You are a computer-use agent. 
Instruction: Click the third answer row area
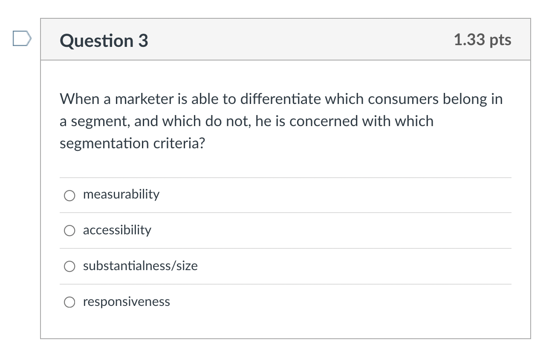click(x=286, y=266)
